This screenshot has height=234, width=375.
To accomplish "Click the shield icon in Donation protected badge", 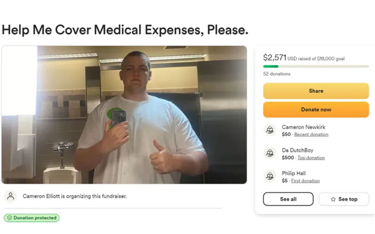I will [x=9, y=218].
